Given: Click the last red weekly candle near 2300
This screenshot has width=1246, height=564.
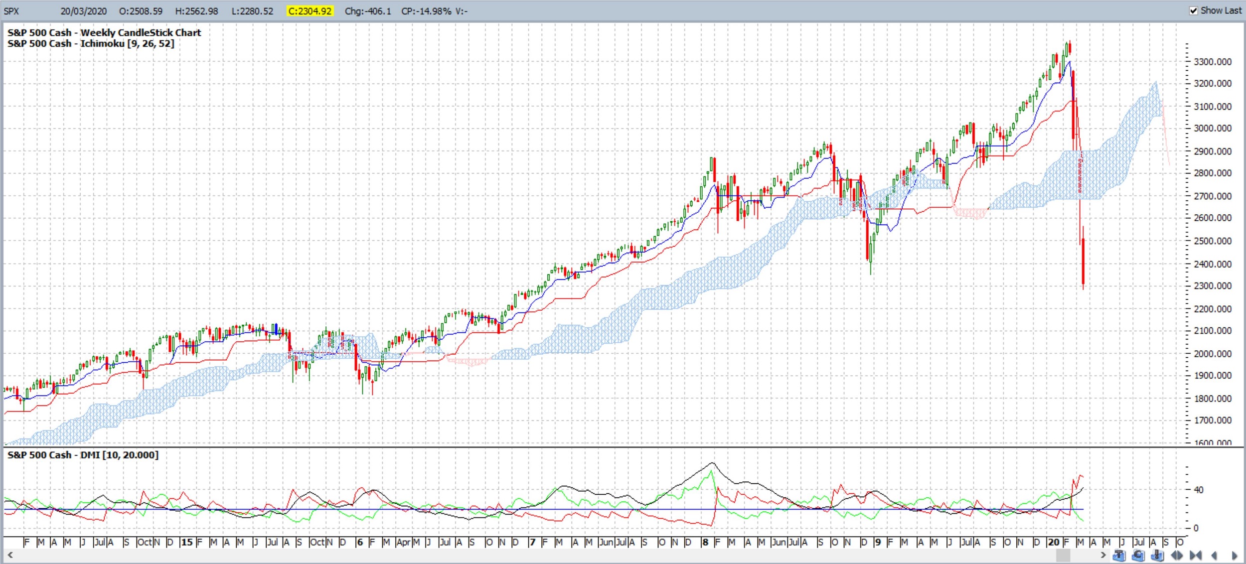Looking at the screenshot, I should click(1083, 259).
